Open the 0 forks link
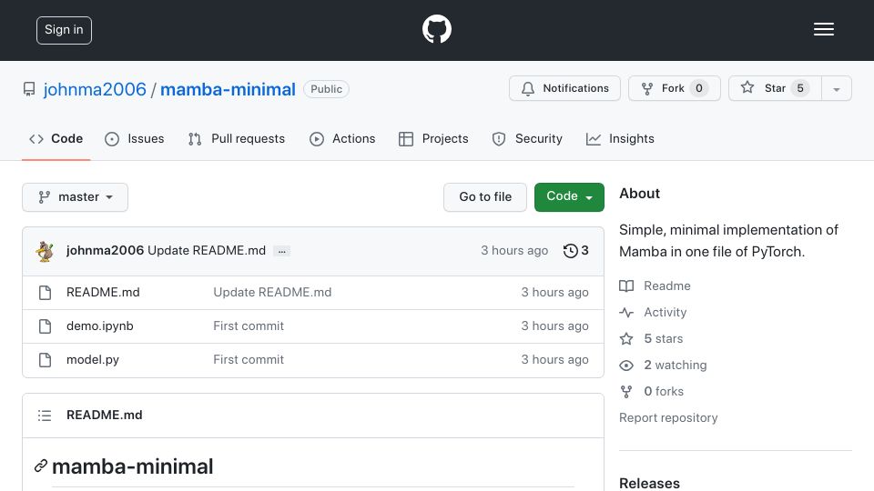This screenshot has width=874, height=491. [652, 391]
